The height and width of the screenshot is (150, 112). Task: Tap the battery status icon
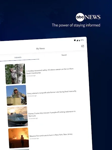pyautogui.click(x=79, y=40)
